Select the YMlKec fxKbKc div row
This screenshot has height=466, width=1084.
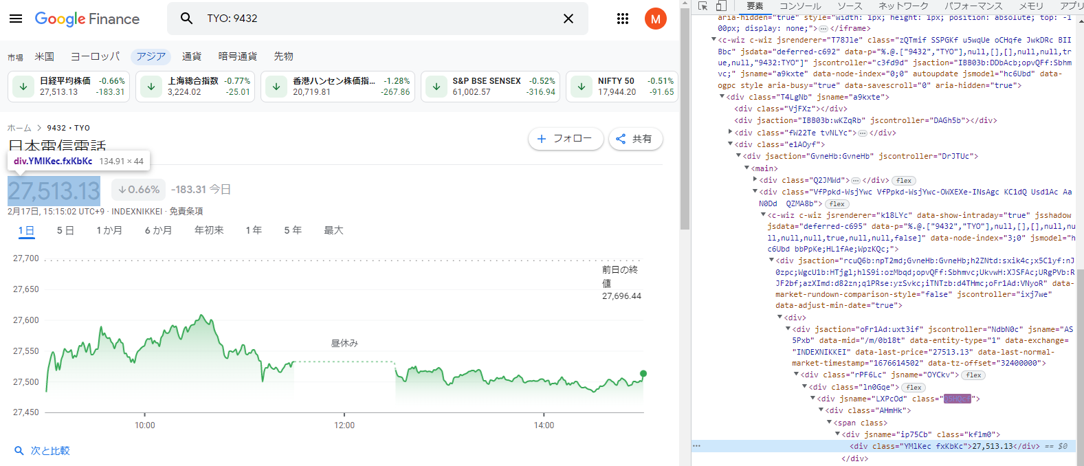[x=883, y=446]
